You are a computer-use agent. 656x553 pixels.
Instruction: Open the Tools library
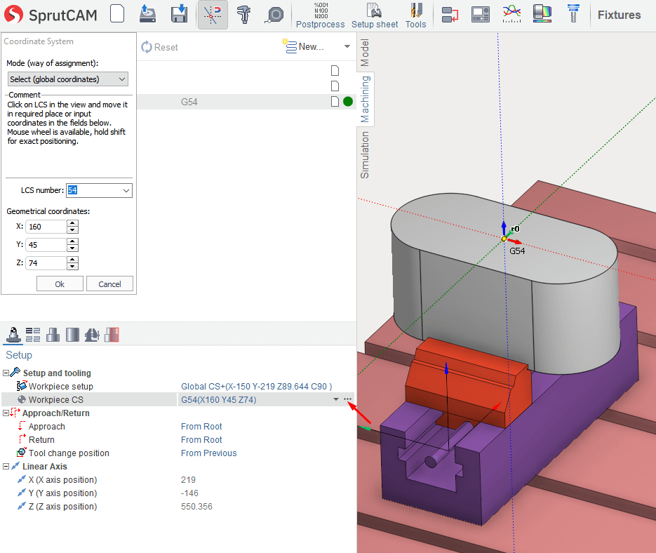coord(415,15)
